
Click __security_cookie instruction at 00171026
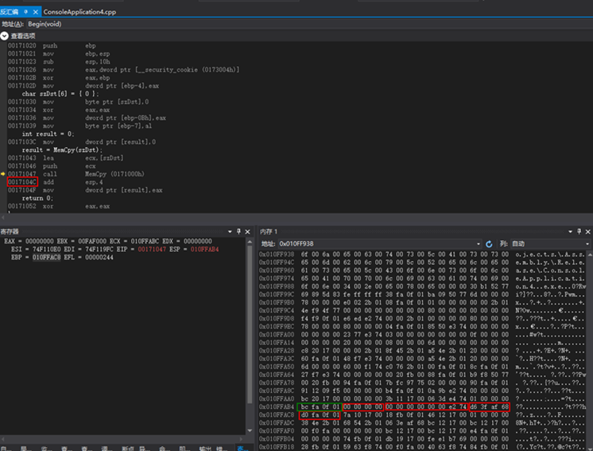[x=124, y=70]
